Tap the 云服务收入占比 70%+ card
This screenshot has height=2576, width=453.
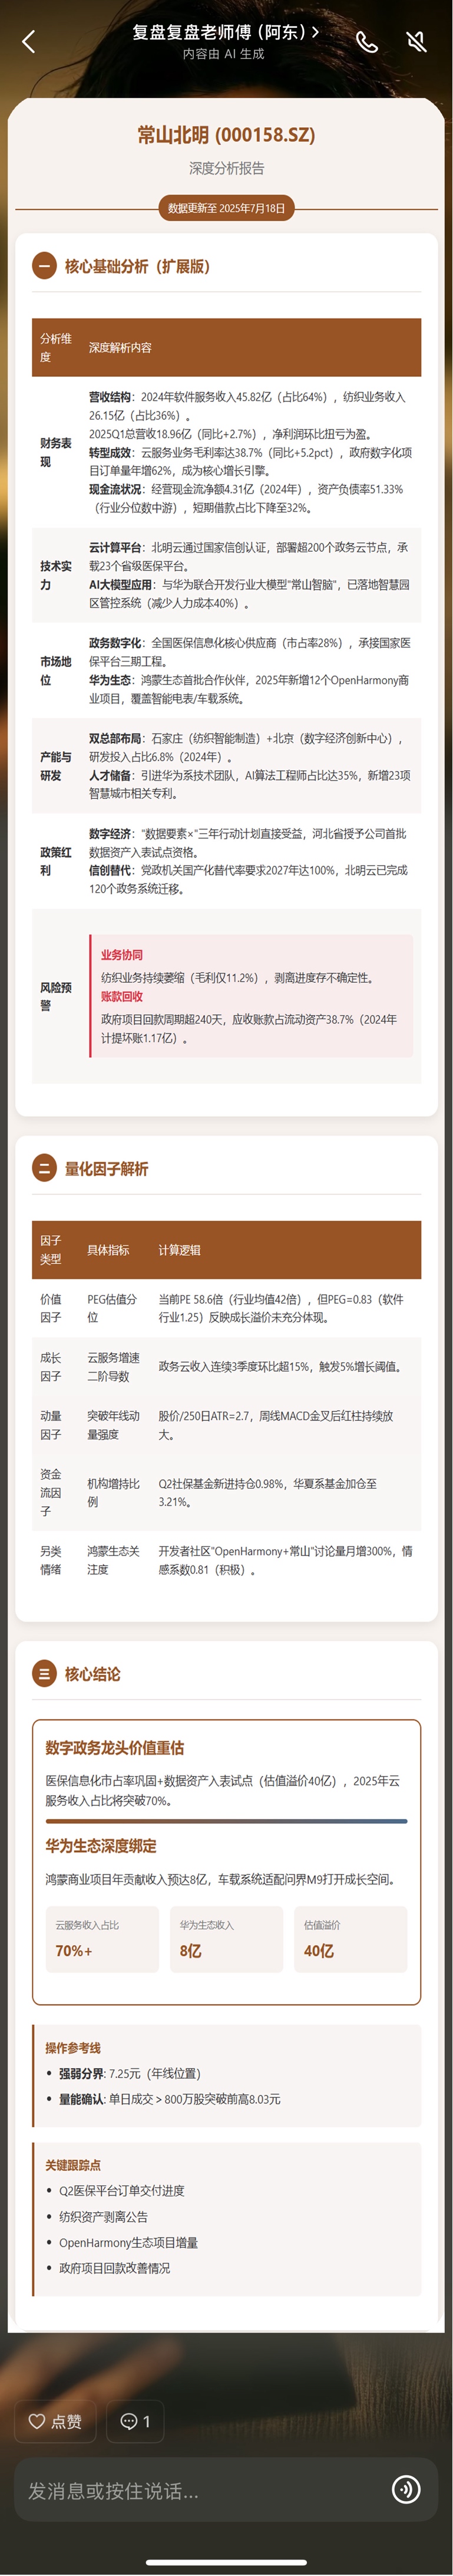click(102, 1939)
